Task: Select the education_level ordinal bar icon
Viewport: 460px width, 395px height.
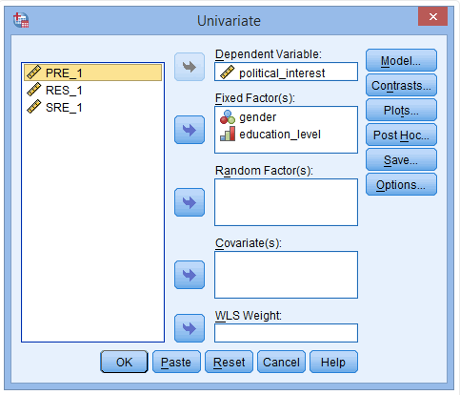Action: (228, 134)
